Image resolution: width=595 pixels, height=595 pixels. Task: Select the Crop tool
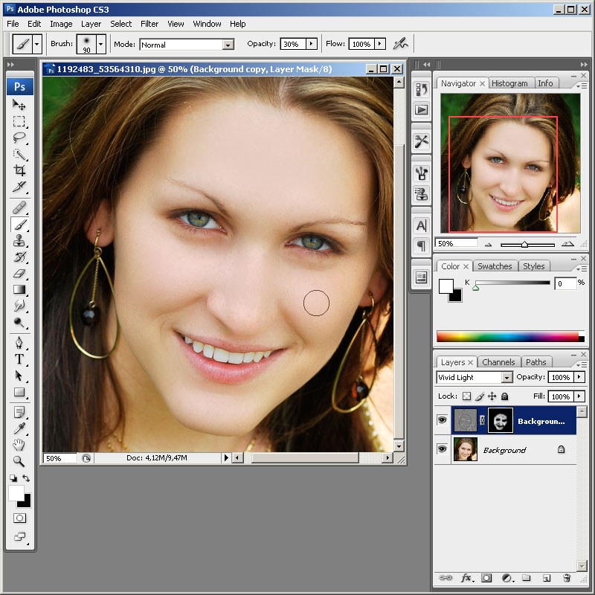point(19,170)
